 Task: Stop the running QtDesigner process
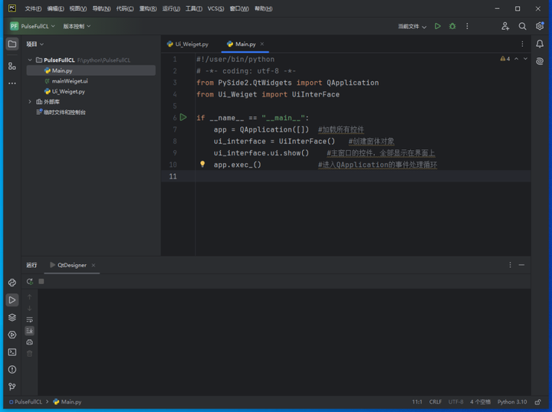tap(41, 281)
